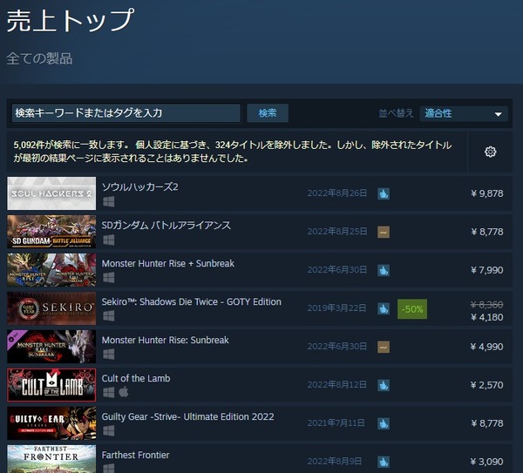
Task: Click the review thumb icon for Guilty Gear -Strive-
Action: [x=384, y=423]
